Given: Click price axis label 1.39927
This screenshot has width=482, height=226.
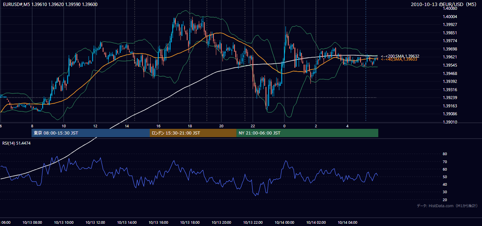Looking at the screenshot, I should coord(450,24).
